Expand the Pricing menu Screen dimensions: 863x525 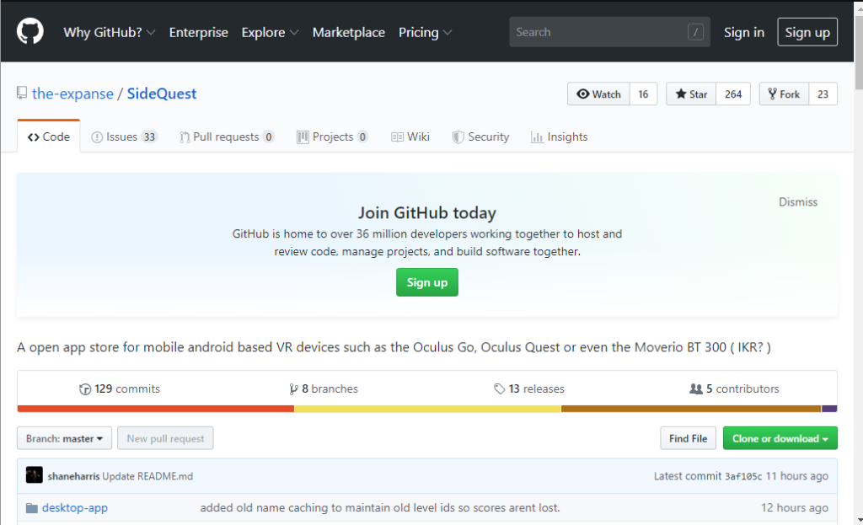[x=425, y=33]
